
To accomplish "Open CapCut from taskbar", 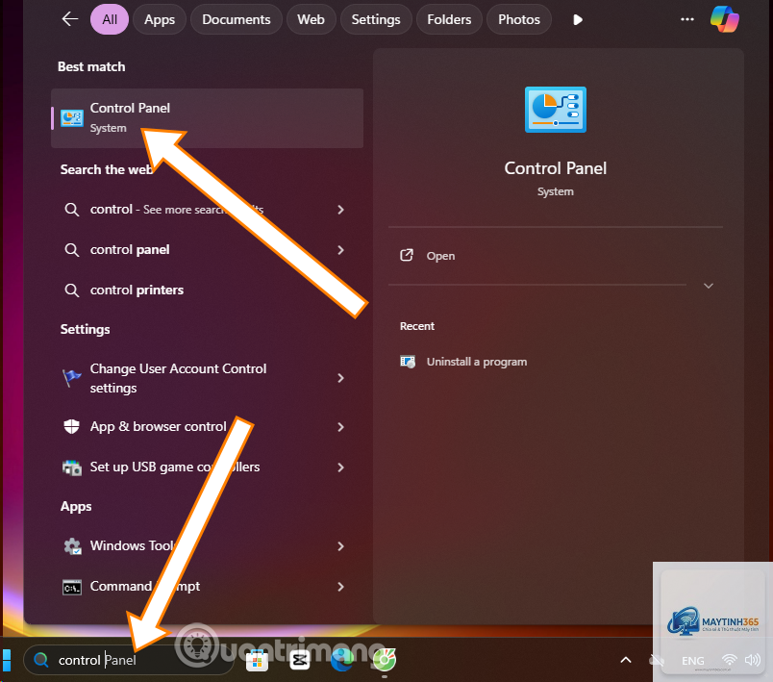I will coord(300,660).
